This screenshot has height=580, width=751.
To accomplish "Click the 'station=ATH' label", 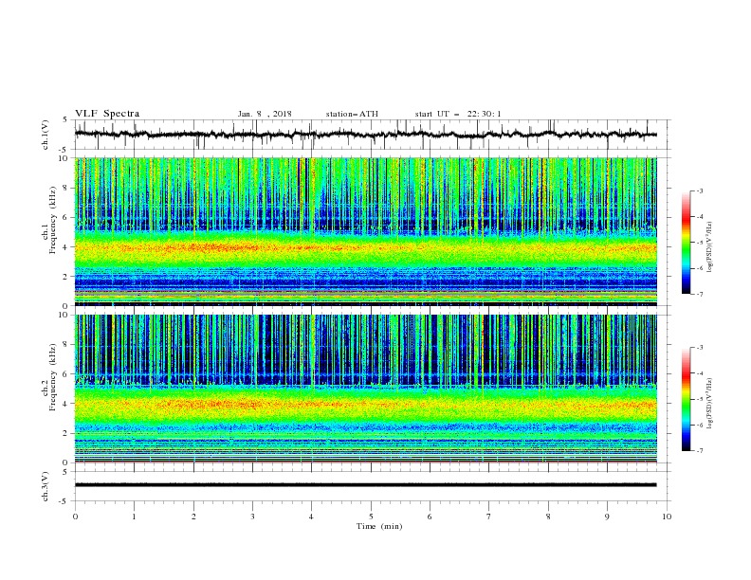I will point(352,114).
